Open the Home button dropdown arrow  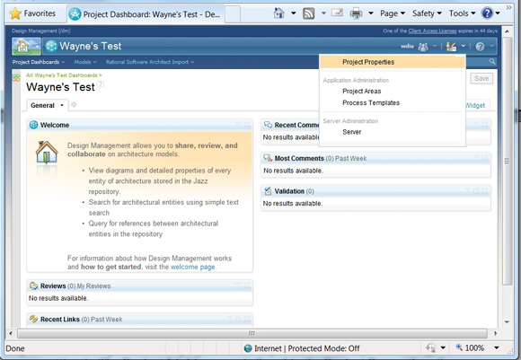[294, 13]
